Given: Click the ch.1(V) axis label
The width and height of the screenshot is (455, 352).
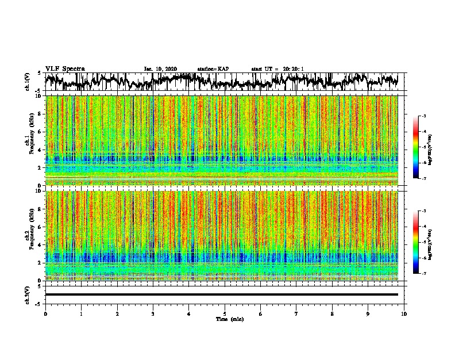Looking at the screenshot, I should coord(28,82).
